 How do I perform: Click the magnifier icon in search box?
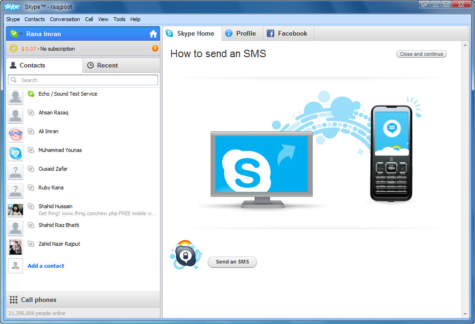tap(14, 80)
